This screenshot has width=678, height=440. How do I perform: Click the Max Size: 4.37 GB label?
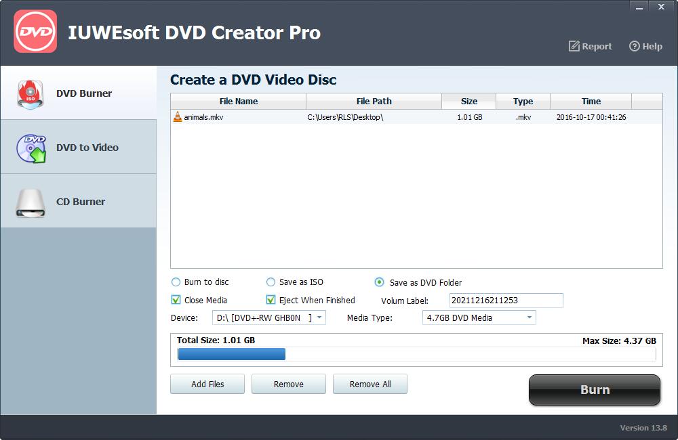click(619, 340)
